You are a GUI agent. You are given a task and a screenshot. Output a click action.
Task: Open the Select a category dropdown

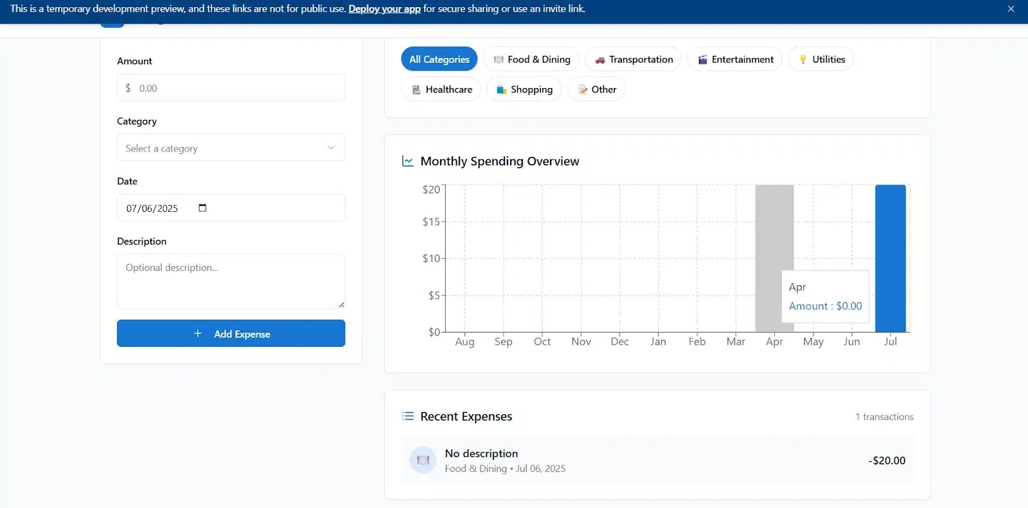coord(231,148)
